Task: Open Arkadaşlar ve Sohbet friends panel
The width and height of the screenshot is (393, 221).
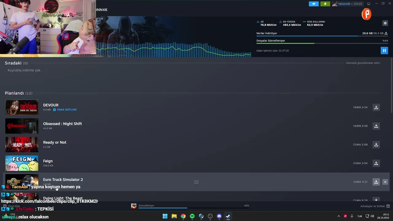Action: coord(375,206)
